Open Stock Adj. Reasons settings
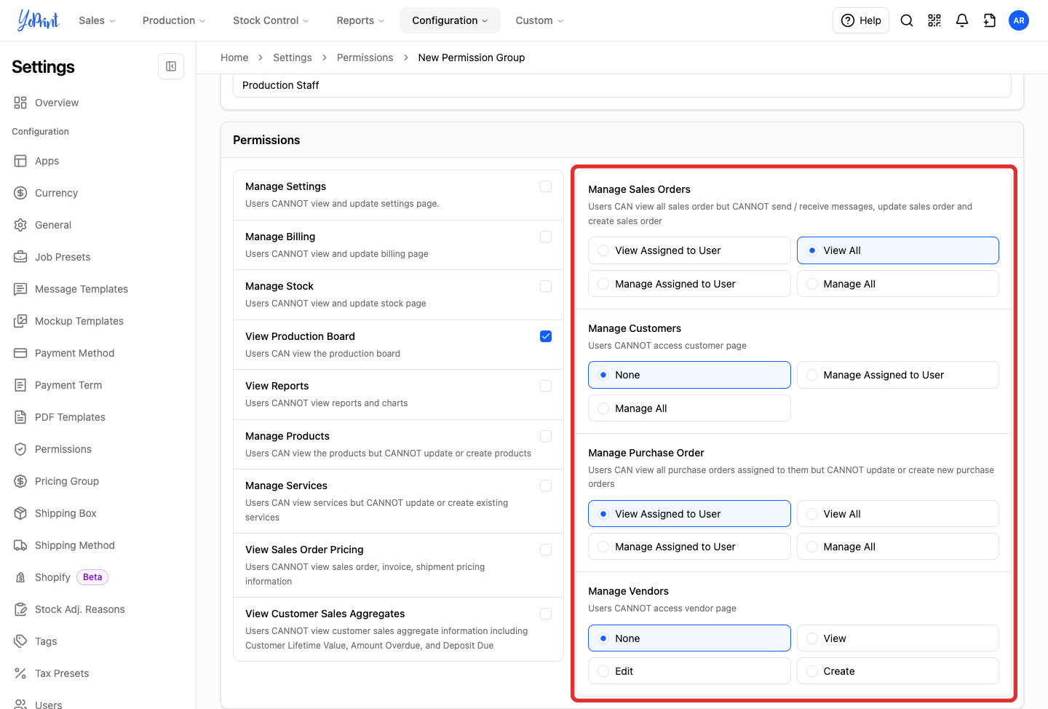1048x709 pixels. tap(80, 609)
